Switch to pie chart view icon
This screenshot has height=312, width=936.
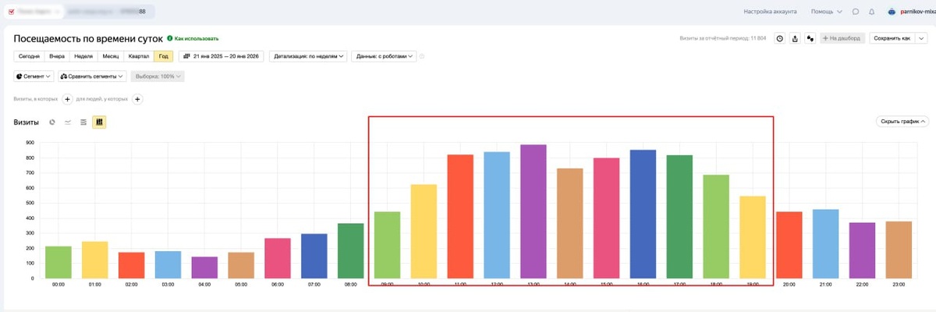[x=52, y=122]
